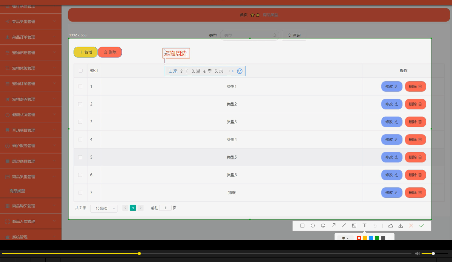Click 删除 for row 类型3
This screenshot has width=452, height=262.
(x=415, y=122)
